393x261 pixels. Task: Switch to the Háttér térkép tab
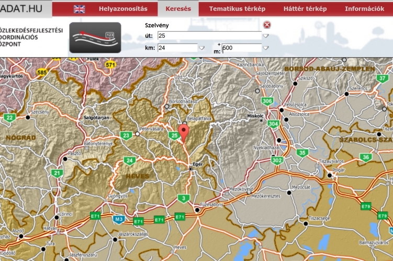pos(305,9)
